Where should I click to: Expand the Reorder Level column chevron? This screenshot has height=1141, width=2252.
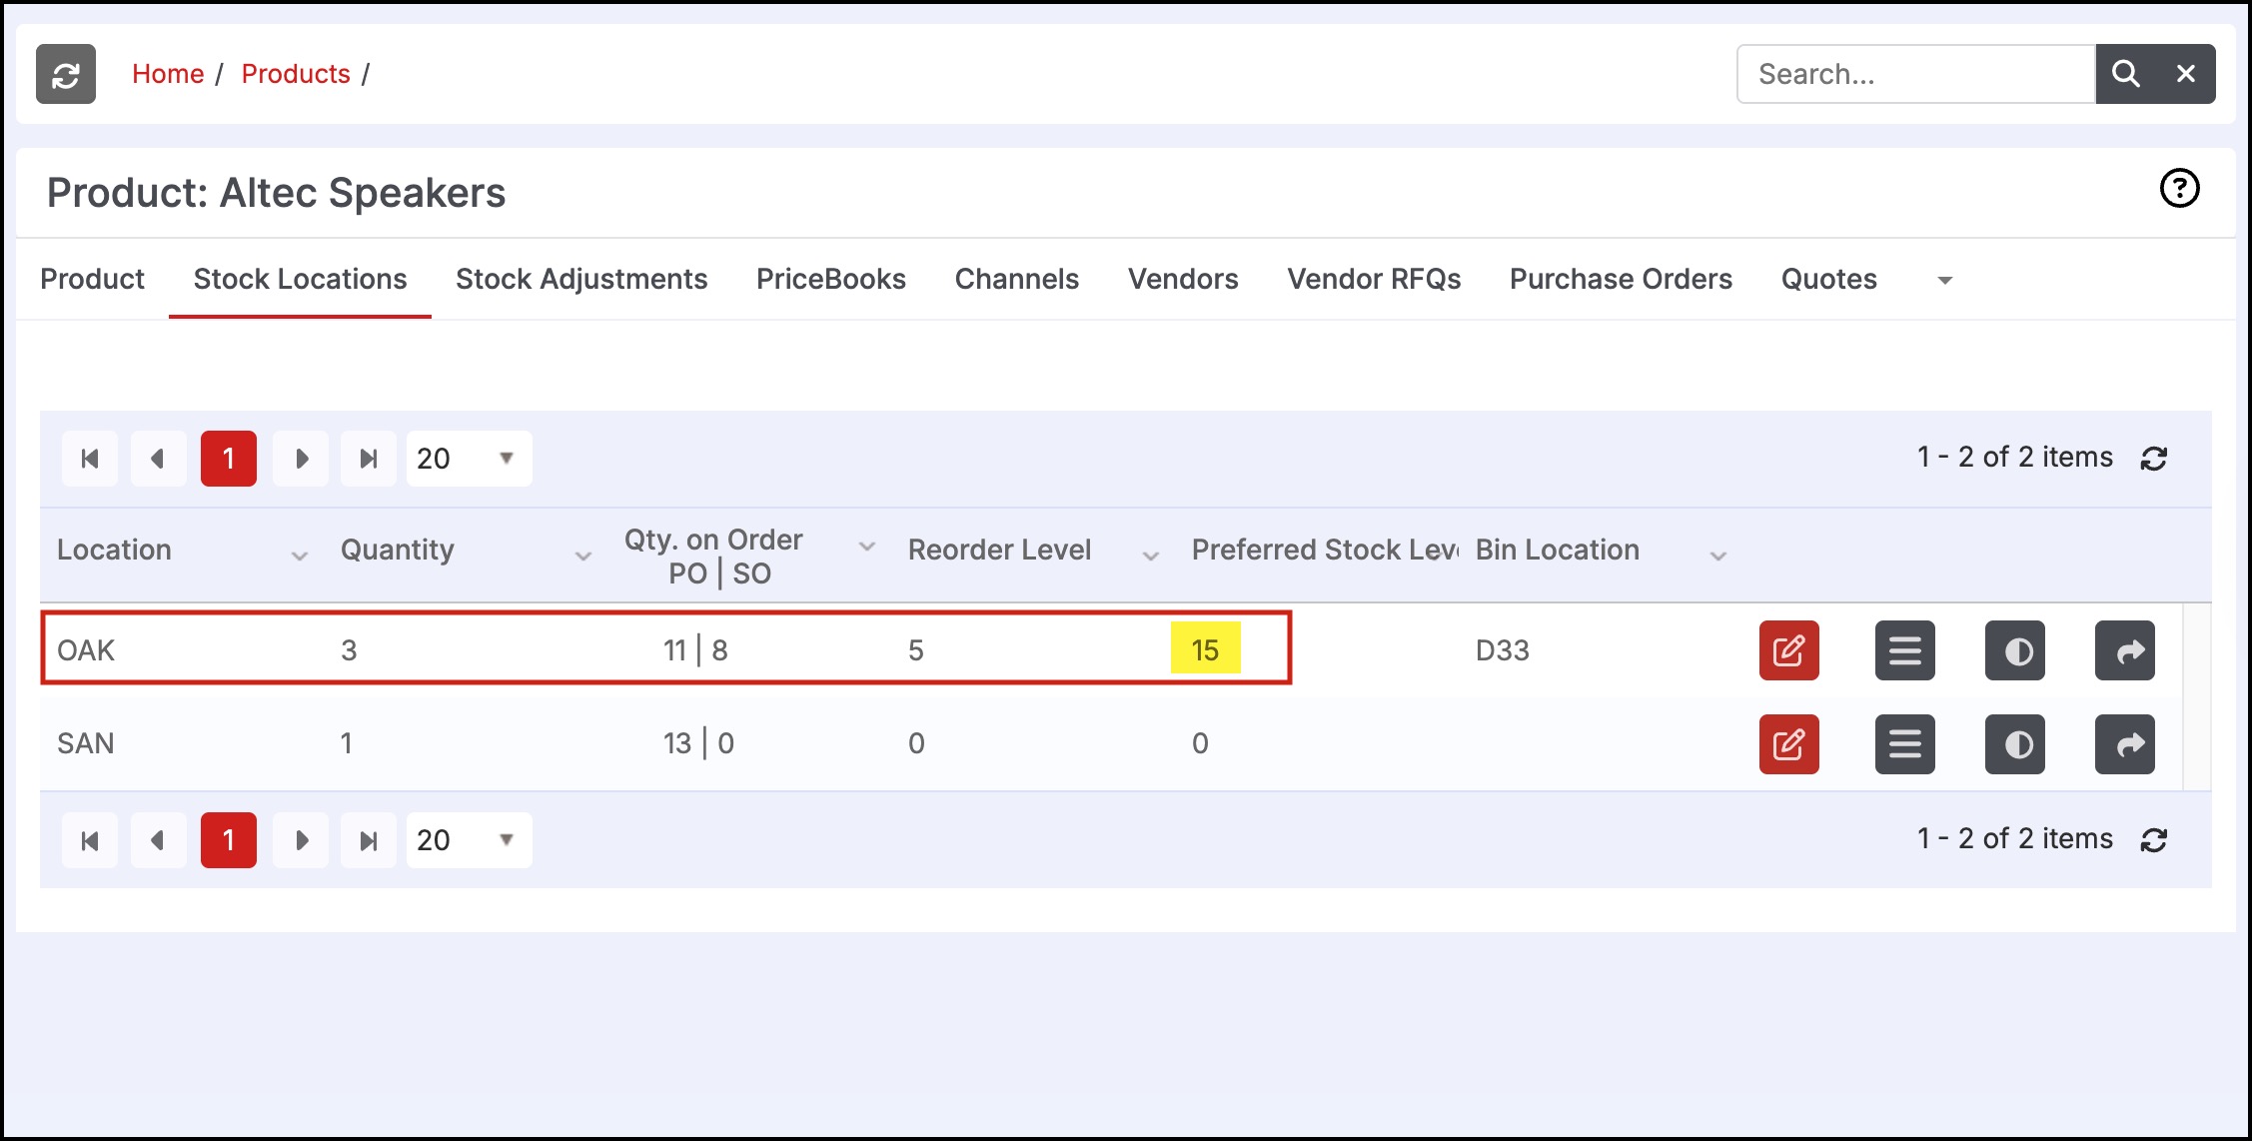1150,556
